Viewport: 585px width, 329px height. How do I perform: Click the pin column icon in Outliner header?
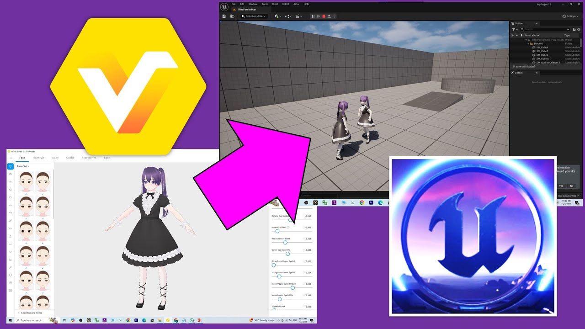(521, 35)
